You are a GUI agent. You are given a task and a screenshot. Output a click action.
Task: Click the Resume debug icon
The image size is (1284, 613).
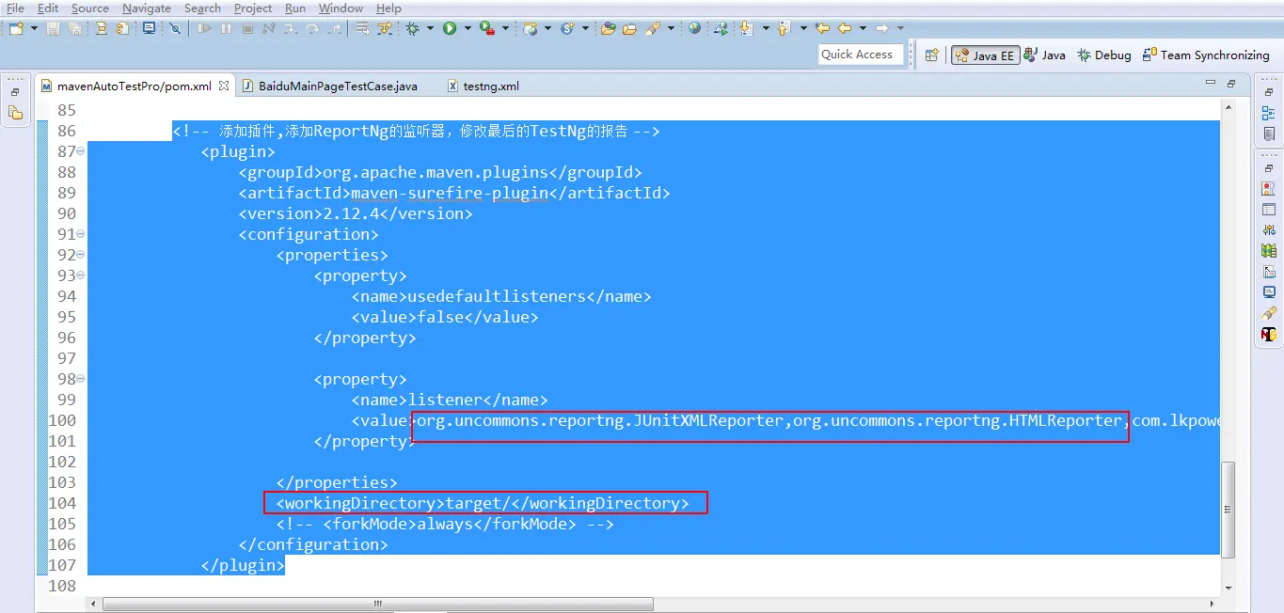pyautogui.click(x=203, y=28)
